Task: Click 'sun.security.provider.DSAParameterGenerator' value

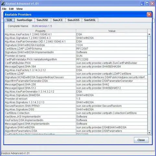Action: coord(112,81)
